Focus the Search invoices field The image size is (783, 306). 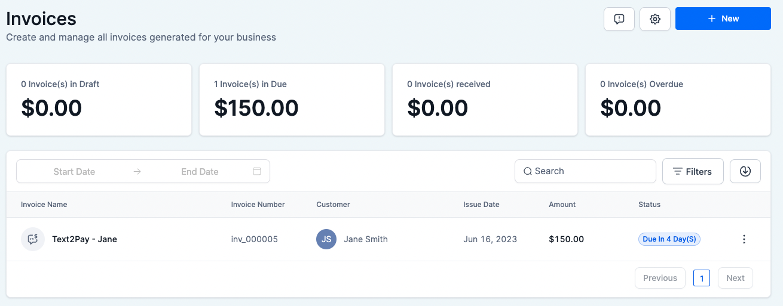click(x=592, y=171)
